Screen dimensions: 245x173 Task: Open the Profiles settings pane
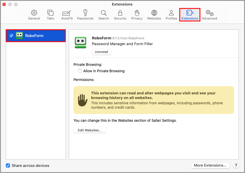(171, 15)
